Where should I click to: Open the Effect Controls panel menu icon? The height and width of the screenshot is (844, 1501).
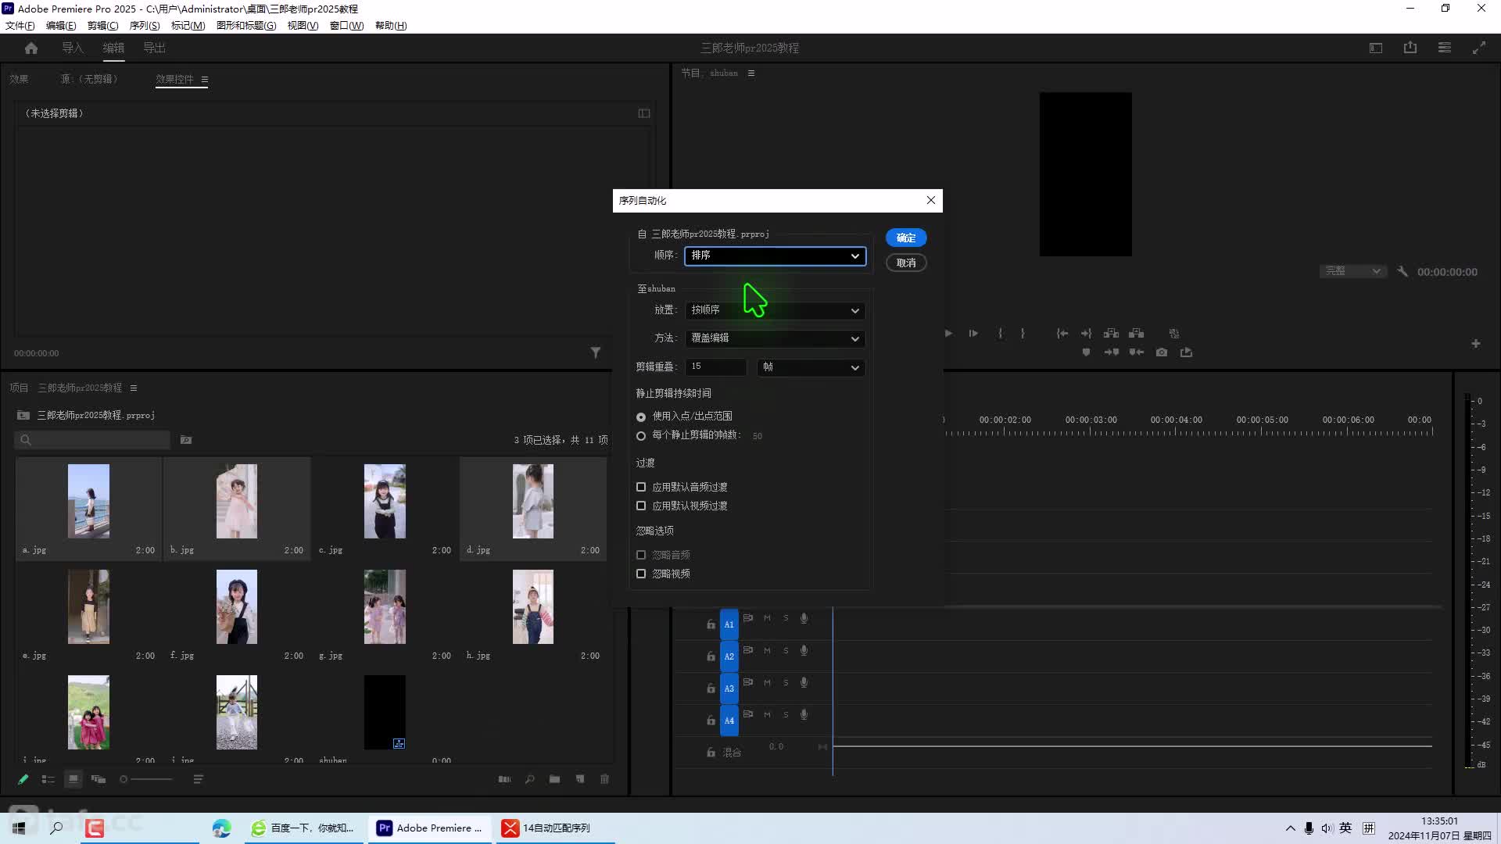click(205, 80)
